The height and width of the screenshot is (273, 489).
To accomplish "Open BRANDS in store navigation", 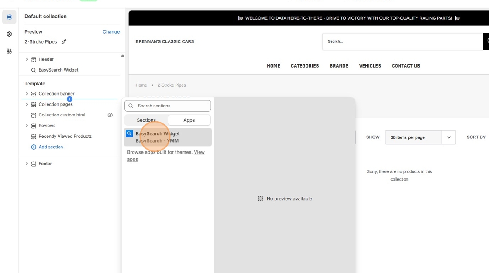I will pos(339,66).
